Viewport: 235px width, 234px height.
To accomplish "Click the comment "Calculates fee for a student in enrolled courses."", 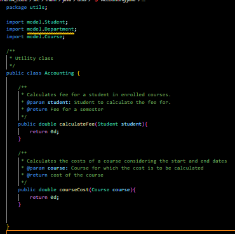I will (x=98, y=94).
